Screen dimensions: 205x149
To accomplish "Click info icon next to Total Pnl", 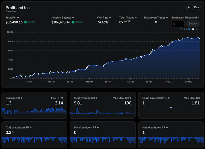I will point(18,18).
